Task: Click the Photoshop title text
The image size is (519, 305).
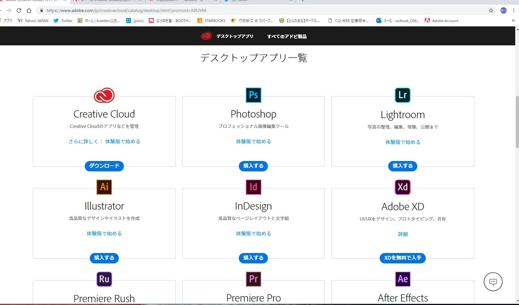Action: (x=253, y=114)
